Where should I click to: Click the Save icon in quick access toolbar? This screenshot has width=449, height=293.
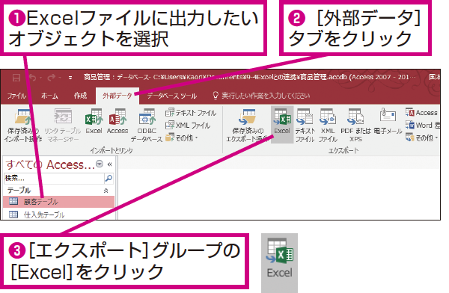click(x=16, y=77)
